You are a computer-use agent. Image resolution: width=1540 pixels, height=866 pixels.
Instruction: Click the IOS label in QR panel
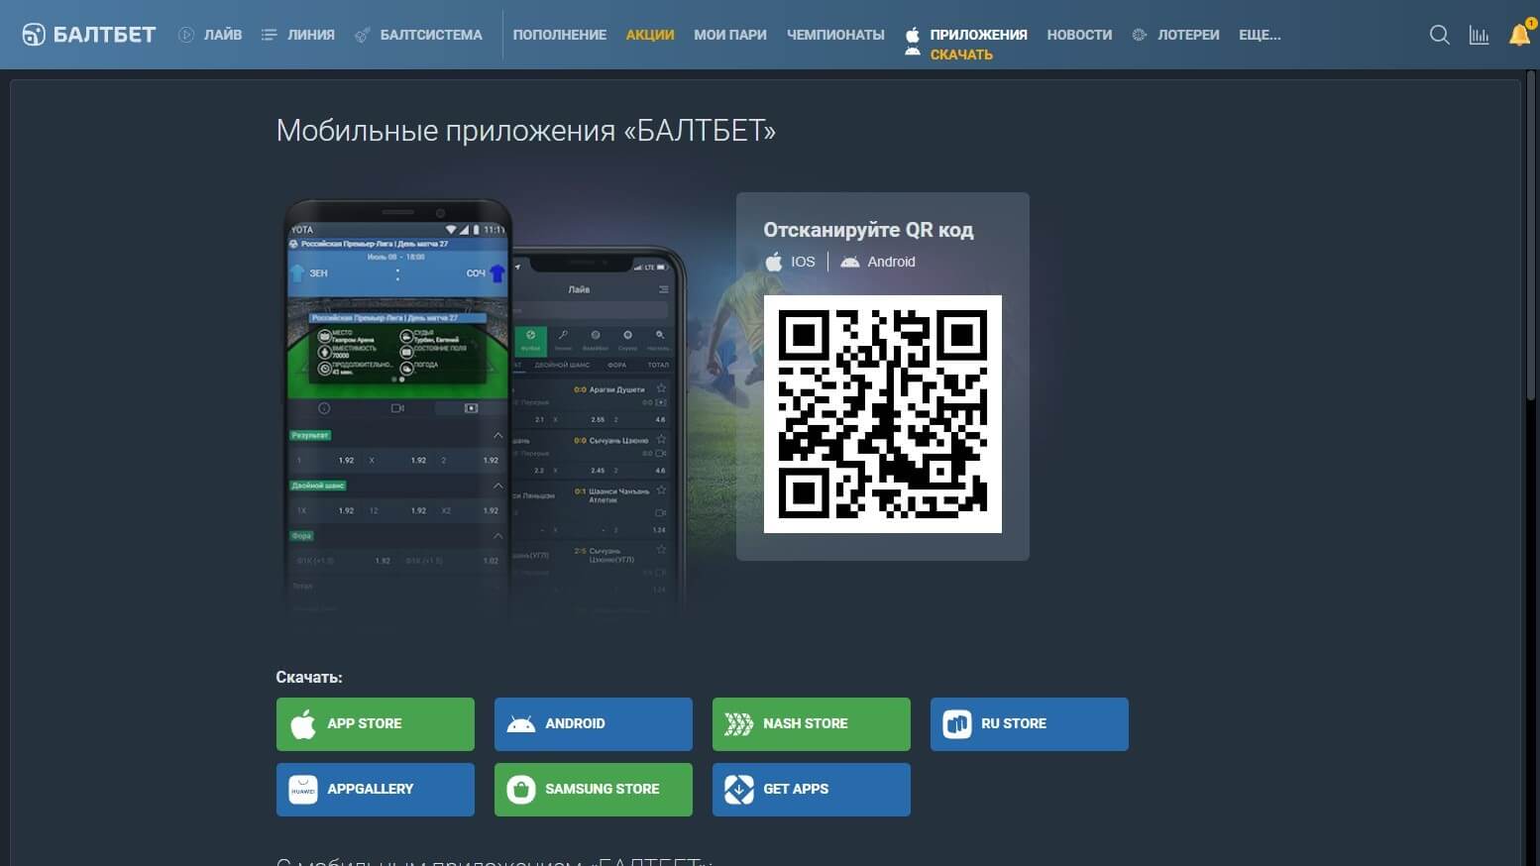(803, 262)
